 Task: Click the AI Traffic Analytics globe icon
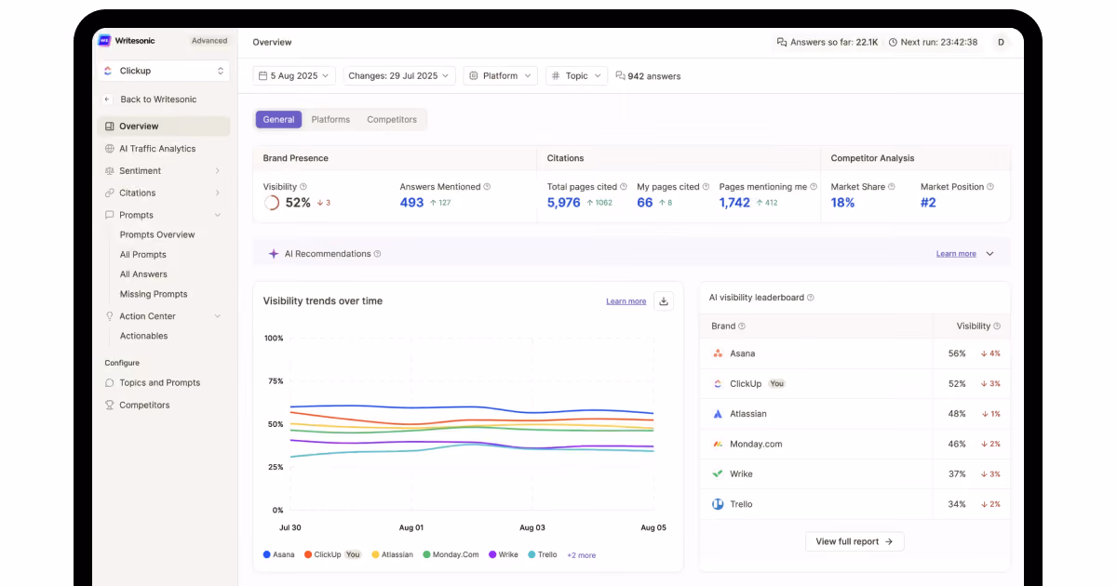click(110, 149)
